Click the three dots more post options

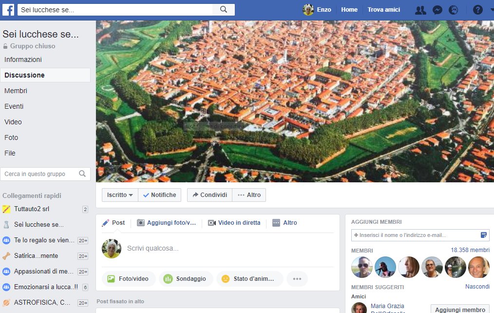297,279
